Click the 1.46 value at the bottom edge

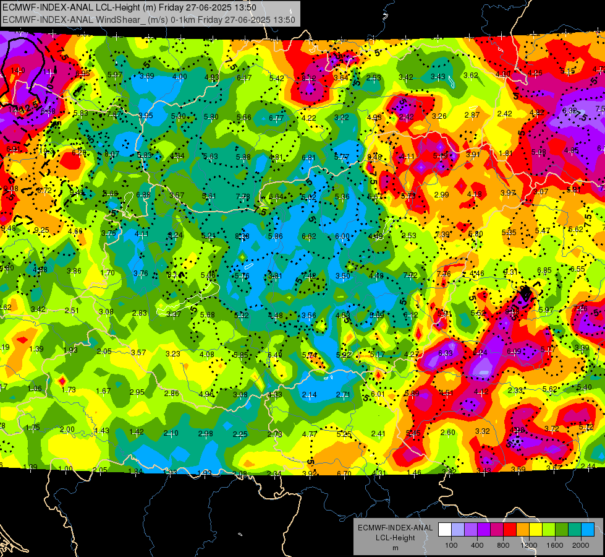pos(414,472)
